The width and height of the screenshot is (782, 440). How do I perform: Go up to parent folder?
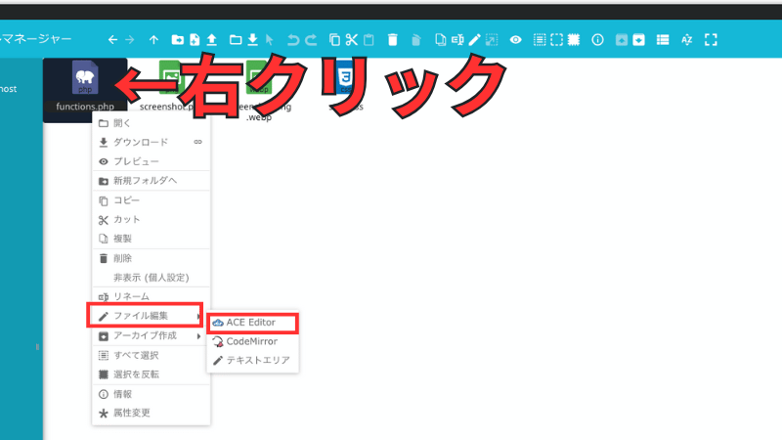point(153,40)
